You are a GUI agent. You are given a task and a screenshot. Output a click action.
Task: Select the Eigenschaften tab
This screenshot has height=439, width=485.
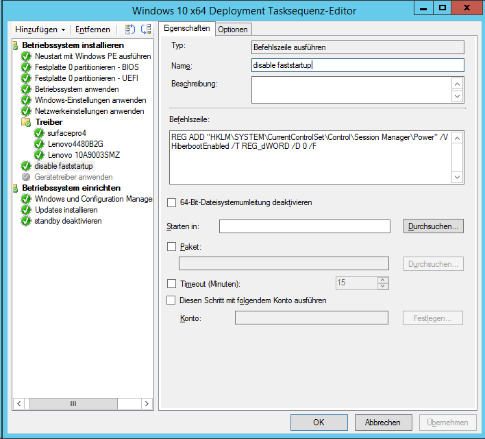(x=186, y=28)
